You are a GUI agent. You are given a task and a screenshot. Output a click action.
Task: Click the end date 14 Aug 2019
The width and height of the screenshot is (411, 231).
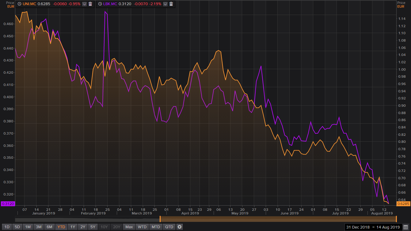pyautogui.click(x=388, y=227)
